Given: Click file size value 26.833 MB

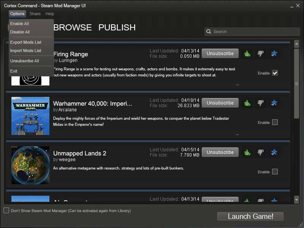Looking at the screenshot, I should click(188, 106).
